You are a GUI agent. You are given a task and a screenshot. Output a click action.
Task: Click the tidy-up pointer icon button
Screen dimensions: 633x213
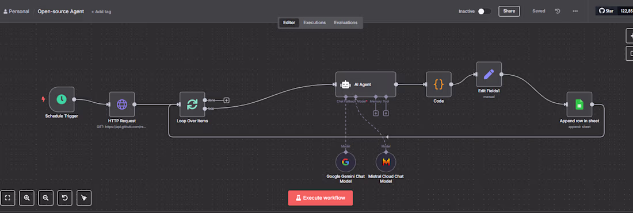[x=84, y=197]
